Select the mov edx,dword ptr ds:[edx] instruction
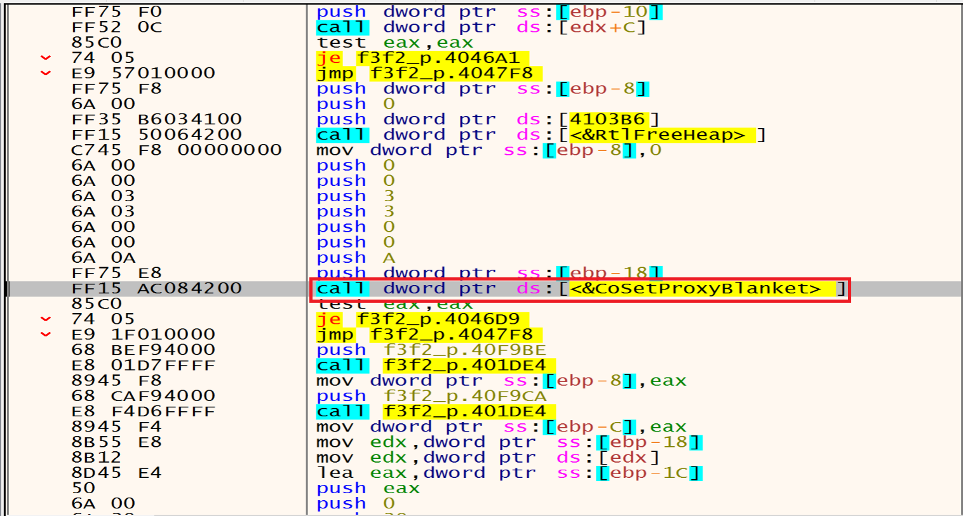Screen dimensions: 963x516 pyautogui.click(x=487, y=458)
